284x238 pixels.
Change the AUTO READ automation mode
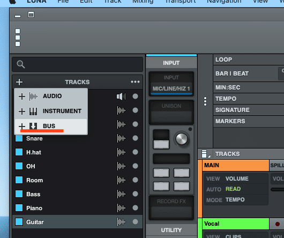pyautogui.click(x=236, y=189)
